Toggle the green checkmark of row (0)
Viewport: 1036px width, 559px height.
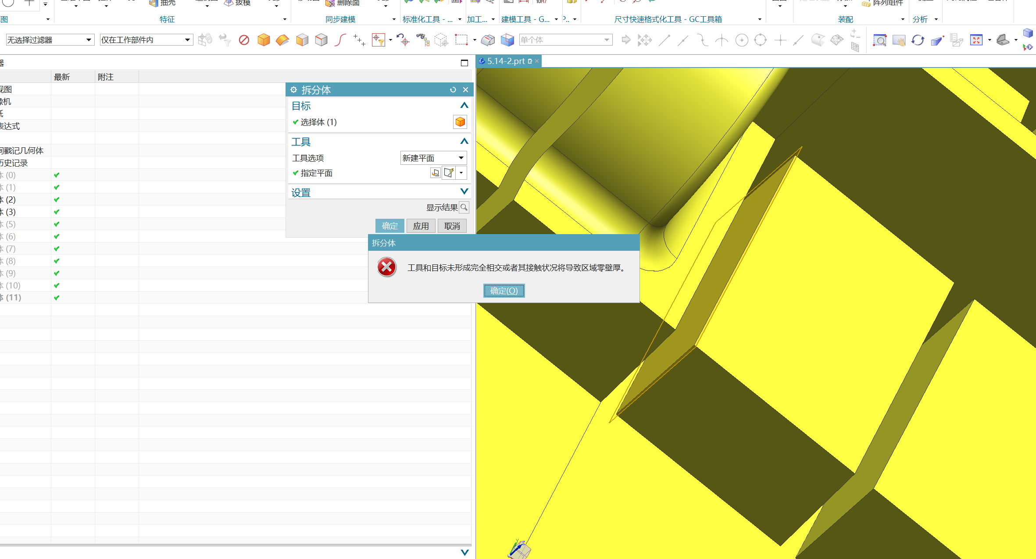[57, 175]
